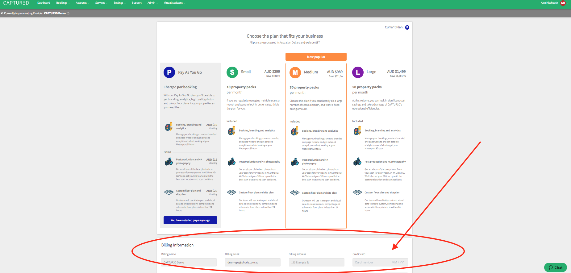Click the Large plan L icon

tap(358, 72)
